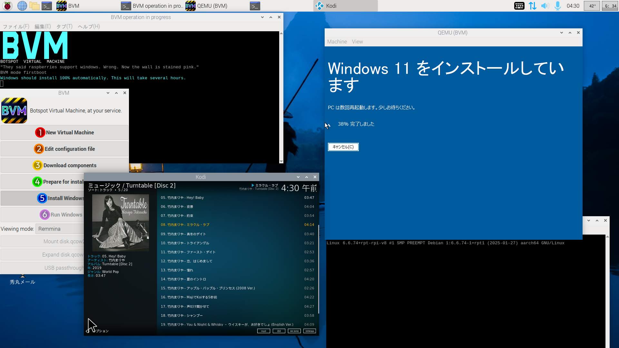Viewport: 619px width, 348px height.
Task: Switch to BVM operation in progress taskbar entry
Action: 152,6
